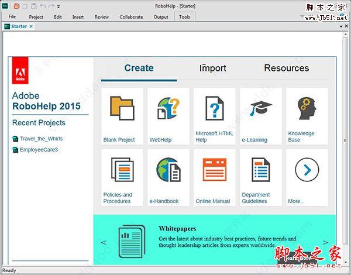The image size is (351, 275).
Task: Click the Whitepapers document icon
Action: [132, 242]
